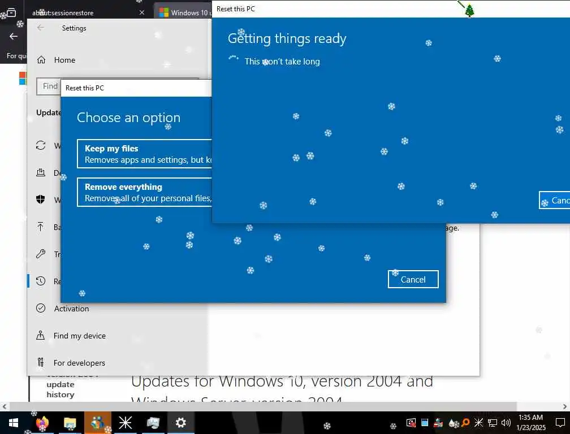Open For developers settings page
Viewport: 570px width, 434px height.
click(79, 363)
